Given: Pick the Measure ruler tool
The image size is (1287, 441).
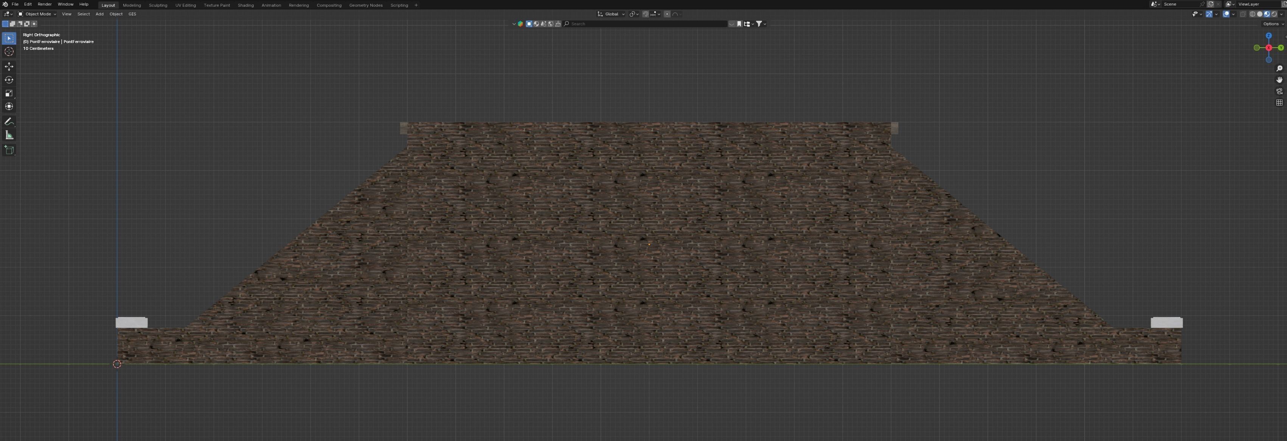Looking at the screenshot, I should [9, 135].
